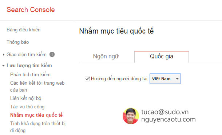Open Bảng điều khiển in sidebar
222x135 pixels.
click(24, 30)
